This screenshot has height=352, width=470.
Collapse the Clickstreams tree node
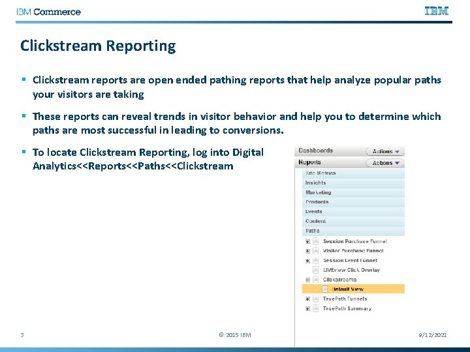[307, 280]
